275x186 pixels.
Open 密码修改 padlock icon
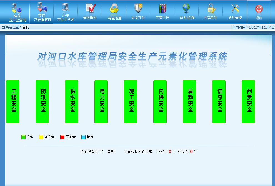[211, 9]
